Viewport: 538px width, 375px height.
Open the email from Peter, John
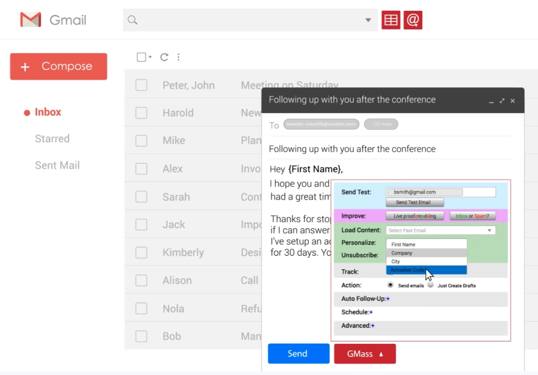point(189,85)
